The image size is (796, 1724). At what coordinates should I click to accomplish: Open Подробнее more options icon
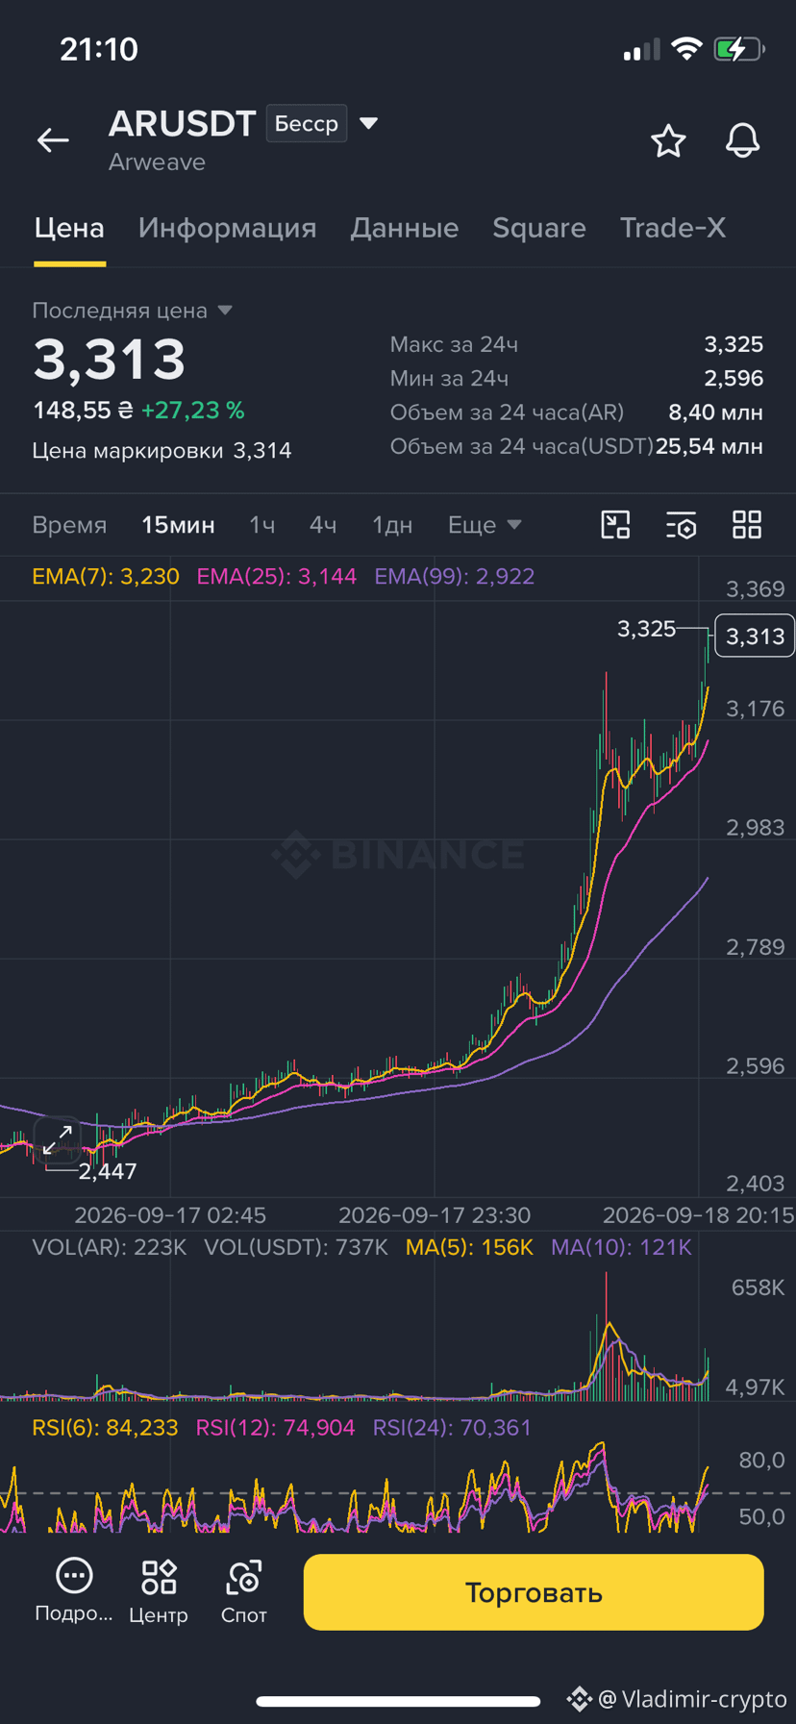click(74, 1591)
